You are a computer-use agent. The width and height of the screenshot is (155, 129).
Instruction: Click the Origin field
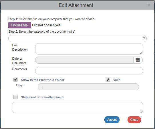88,87
